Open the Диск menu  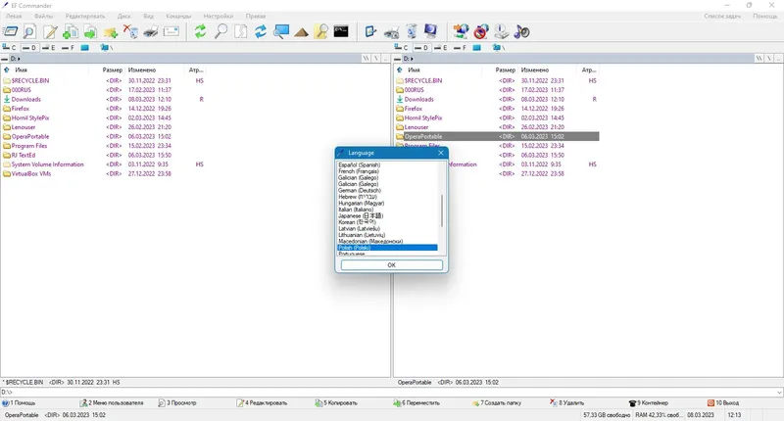[x=124, y=16]
